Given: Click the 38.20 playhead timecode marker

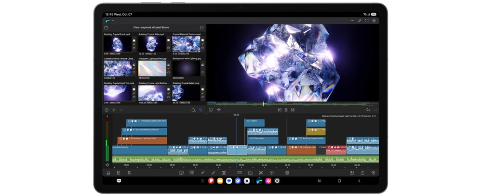Looking at the screenshot, I should pos(236,115).
